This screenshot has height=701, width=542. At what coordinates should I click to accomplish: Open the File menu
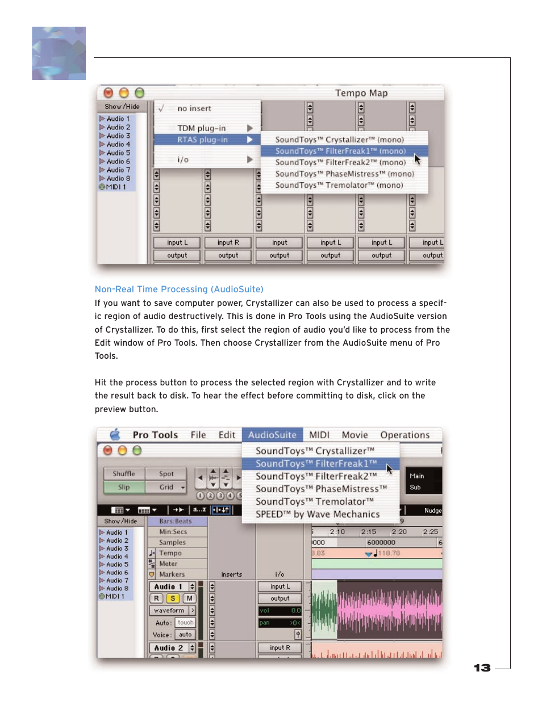coord(198,435)
